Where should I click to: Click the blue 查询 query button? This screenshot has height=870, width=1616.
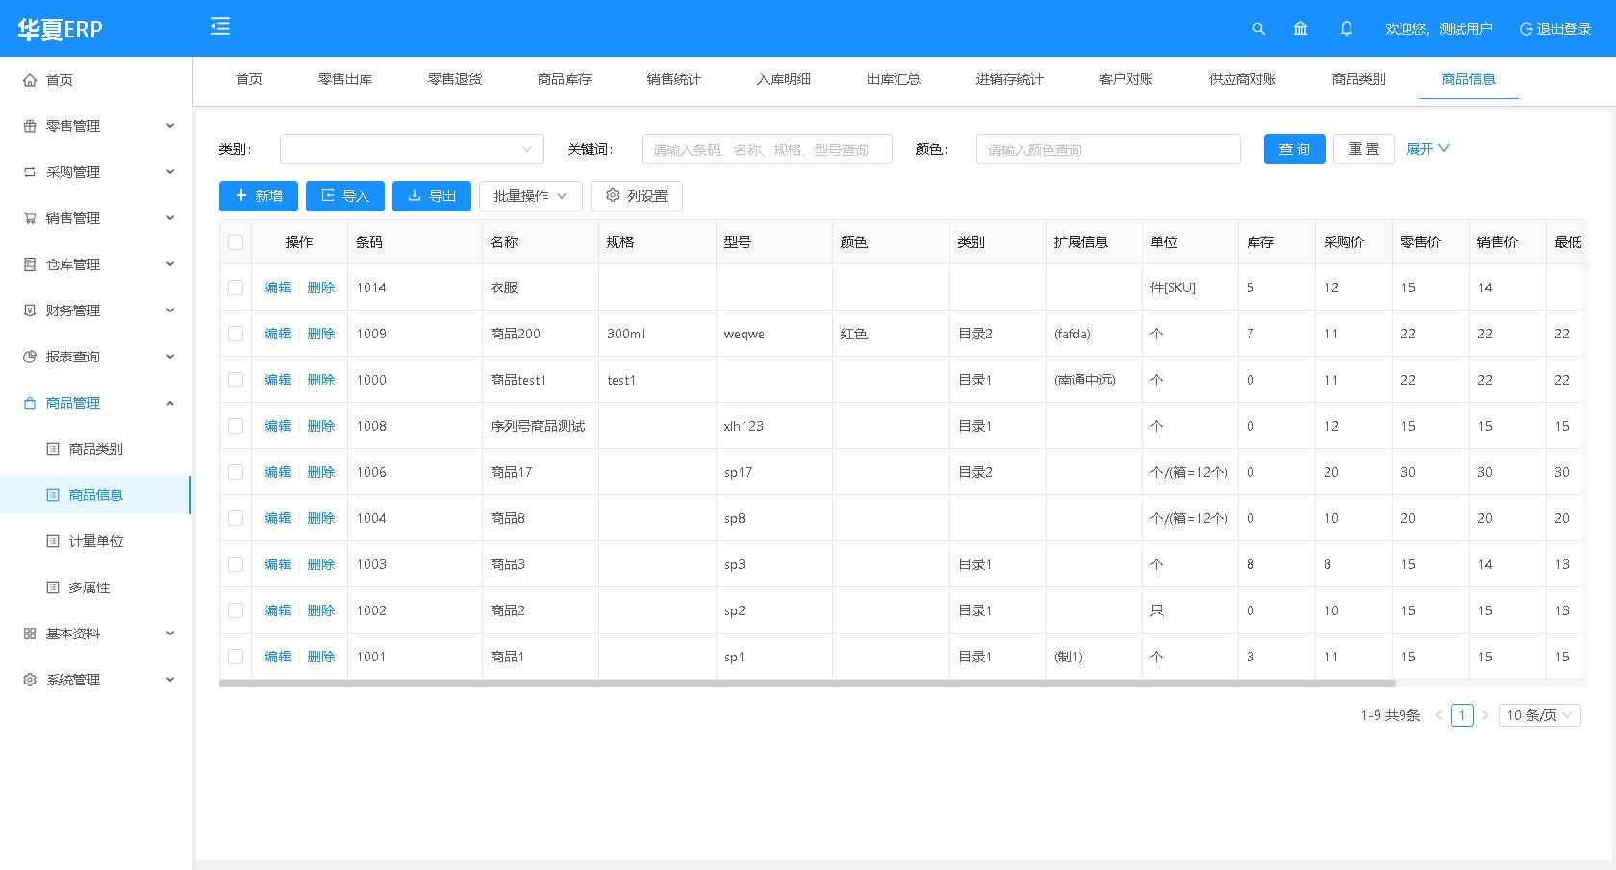(x=1294, y=149)
